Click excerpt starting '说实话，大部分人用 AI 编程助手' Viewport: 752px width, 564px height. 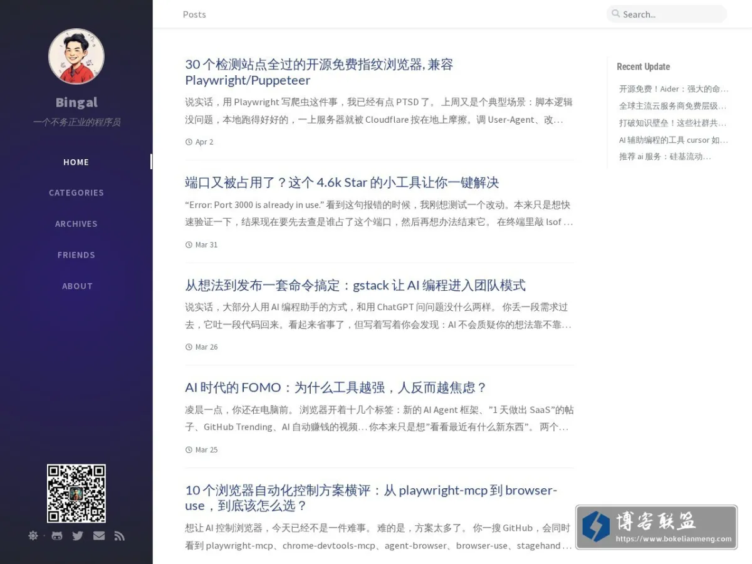pos(379,316)
